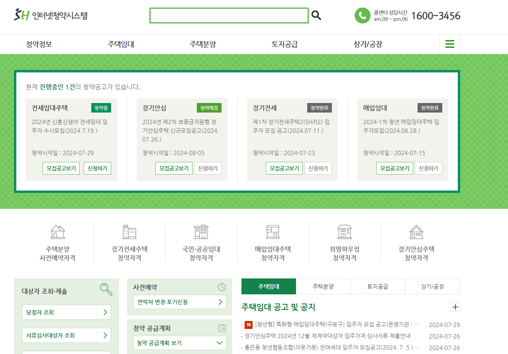Expand the notice list with the plus button

click(455, 307)
